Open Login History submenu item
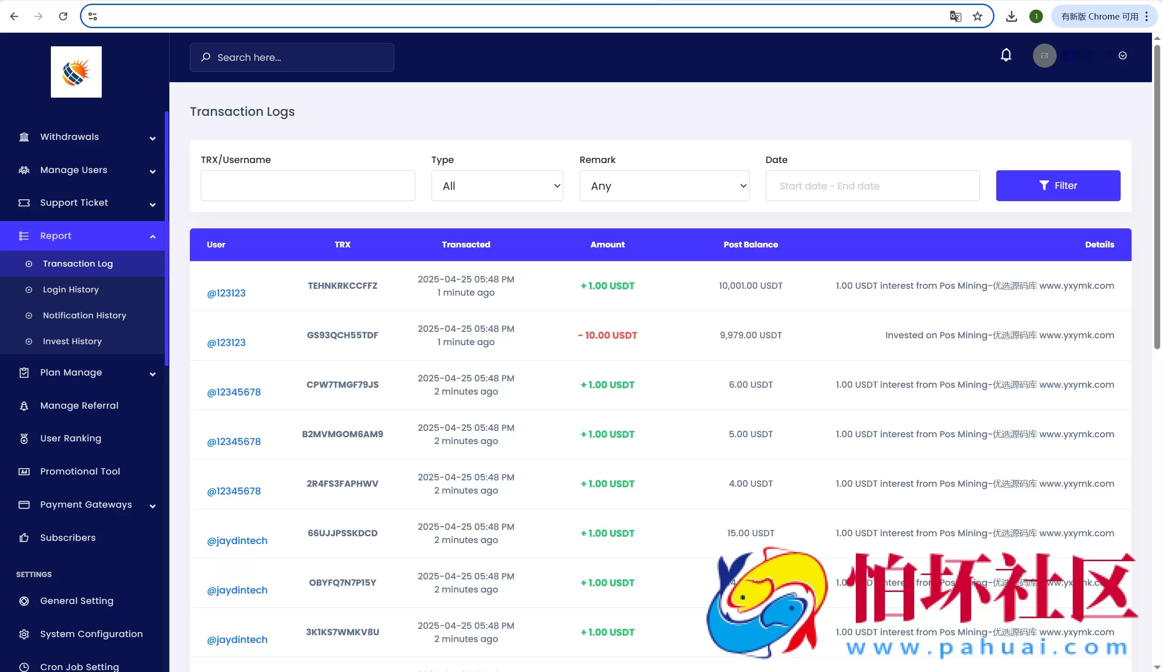The height and width of the screenshot is (672, 1162). [70, 289]
